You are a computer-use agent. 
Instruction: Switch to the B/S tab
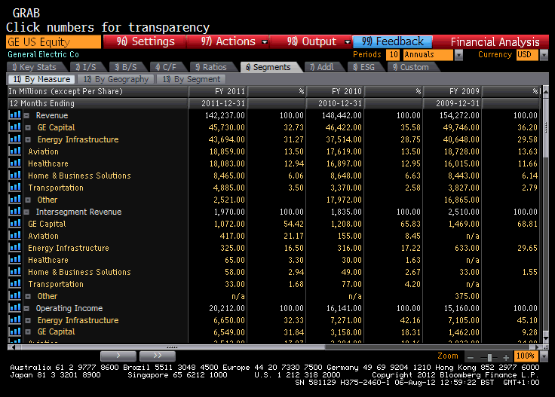(x=126, y=67)
